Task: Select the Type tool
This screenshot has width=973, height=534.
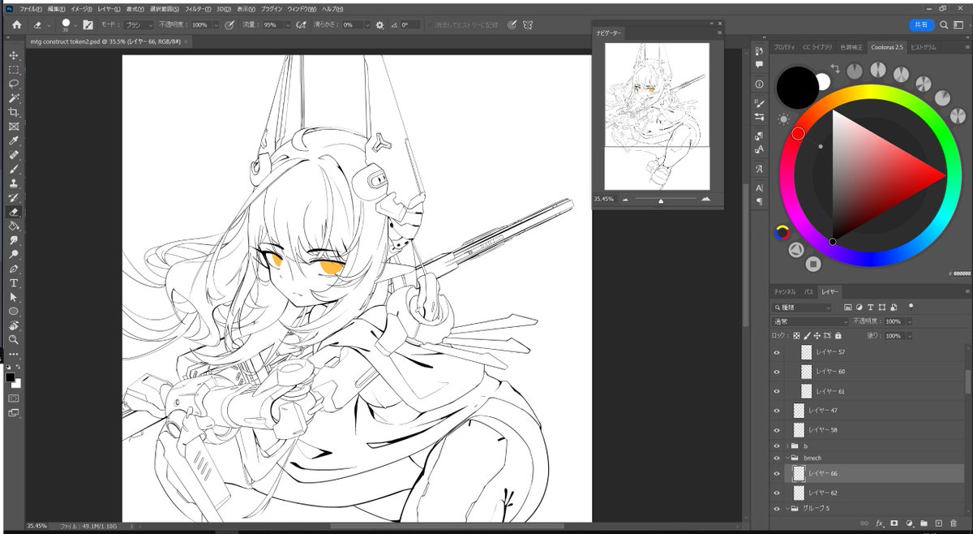Action: (14, 282)
